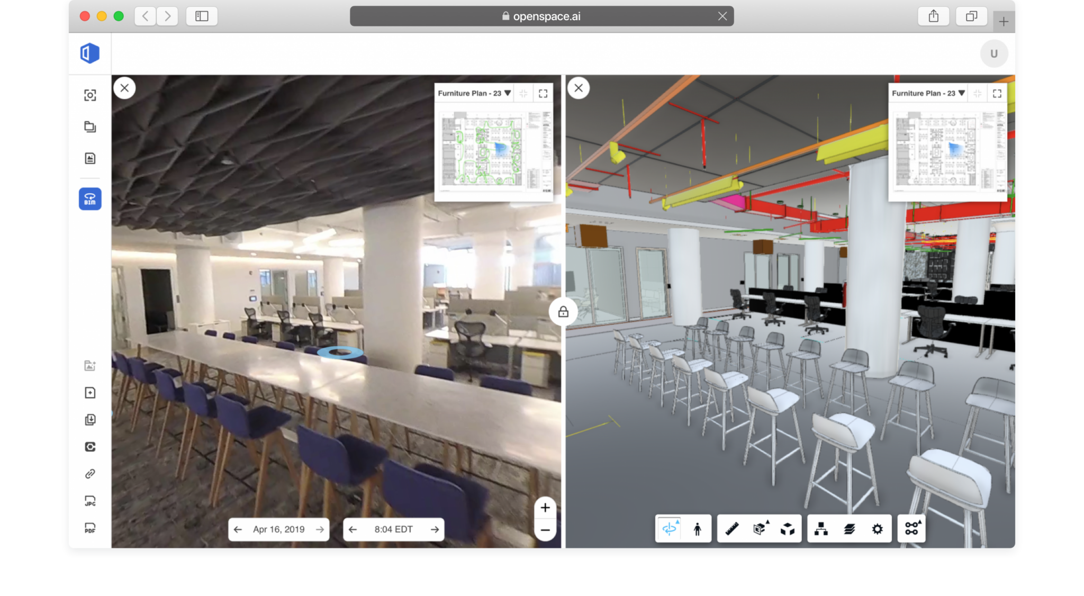Go to the previous time at 8:04 EDT
This screenshot has width=1084, height=596.
click(x=353, y=529)
